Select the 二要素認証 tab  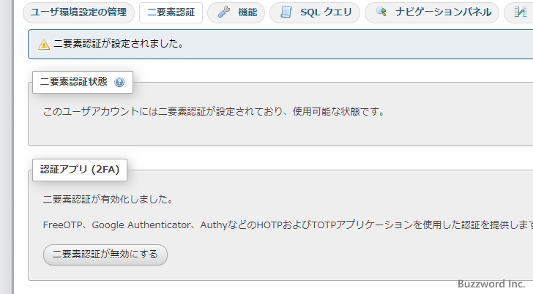pos(171,12)
